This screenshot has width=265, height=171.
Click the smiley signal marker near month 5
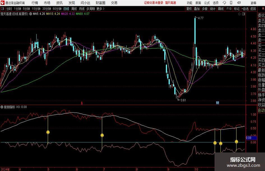click(x=48, y=132)
